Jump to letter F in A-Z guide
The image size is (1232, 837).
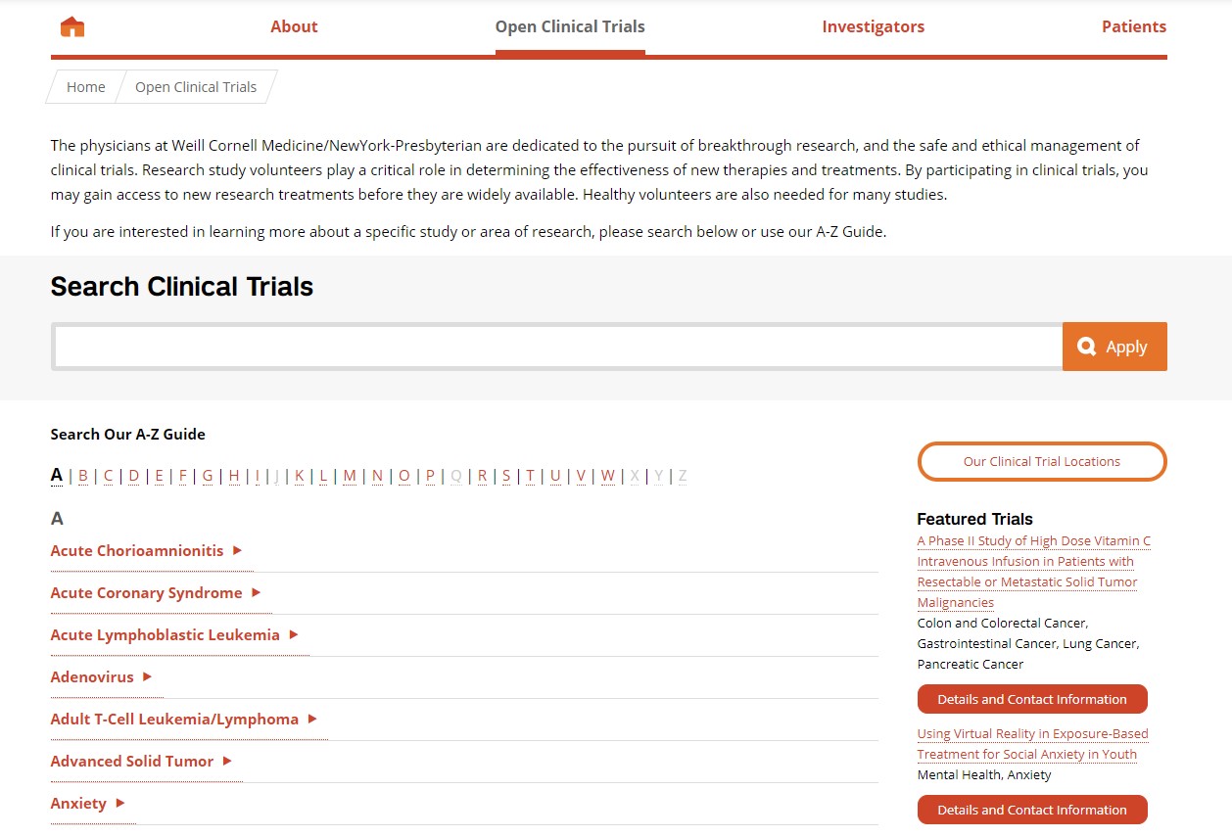(182, 476)
